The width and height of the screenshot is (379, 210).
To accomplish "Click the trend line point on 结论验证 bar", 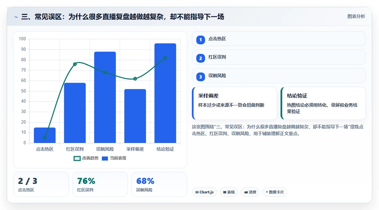I will pyautogui.click(x=165, y=58).
